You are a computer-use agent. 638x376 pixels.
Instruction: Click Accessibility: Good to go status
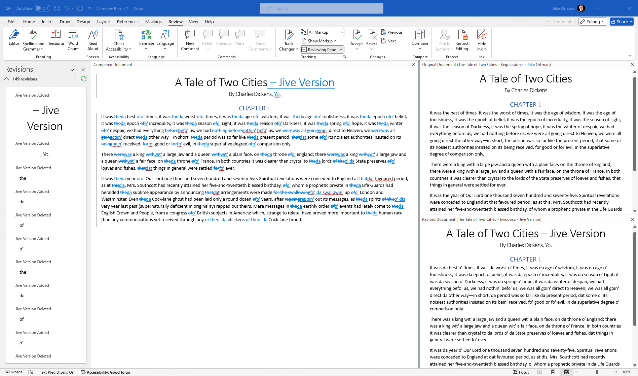(x=106, y=372)
